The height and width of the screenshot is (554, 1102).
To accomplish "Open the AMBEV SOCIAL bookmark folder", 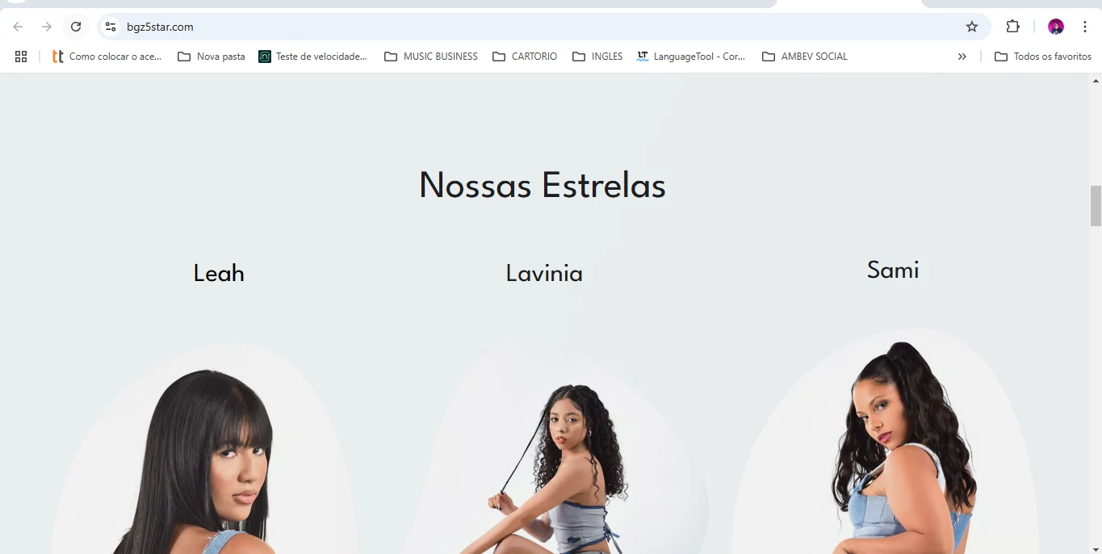I will coord(805,57).
